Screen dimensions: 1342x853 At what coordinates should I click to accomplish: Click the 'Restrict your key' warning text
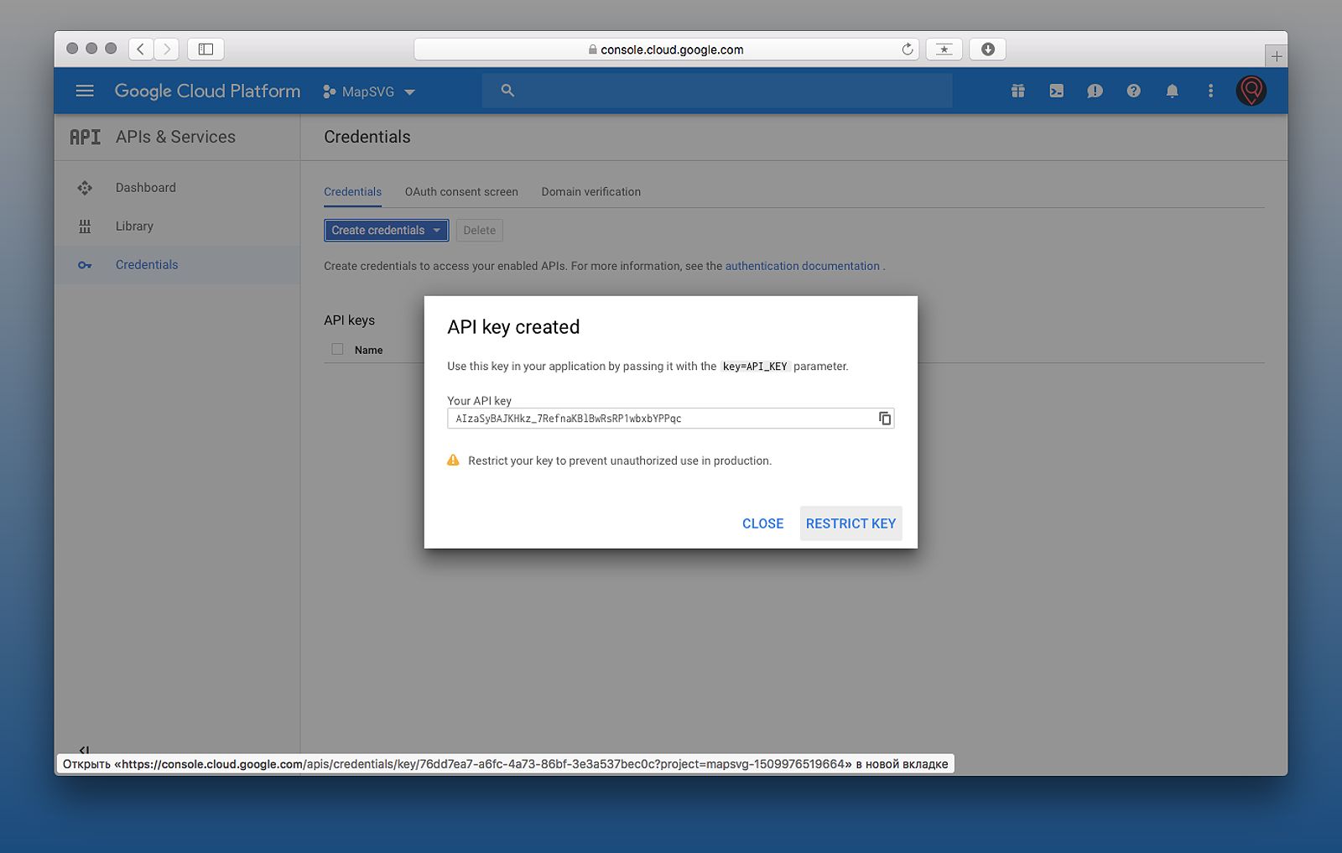[620, 460]
